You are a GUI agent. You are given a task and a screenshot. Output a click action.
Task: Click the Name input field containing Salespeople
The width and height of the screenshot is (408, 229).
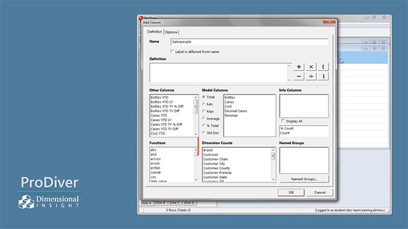pos(249,42)
